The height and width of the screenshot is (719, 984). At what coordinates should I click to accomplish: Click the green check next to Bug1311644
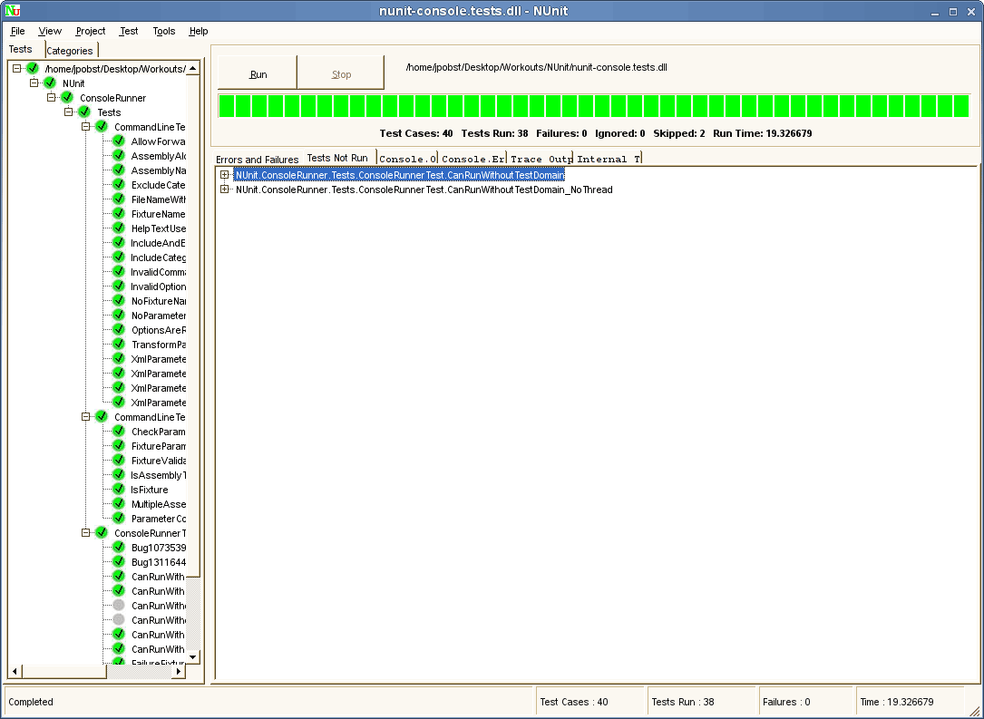(119, 561)
